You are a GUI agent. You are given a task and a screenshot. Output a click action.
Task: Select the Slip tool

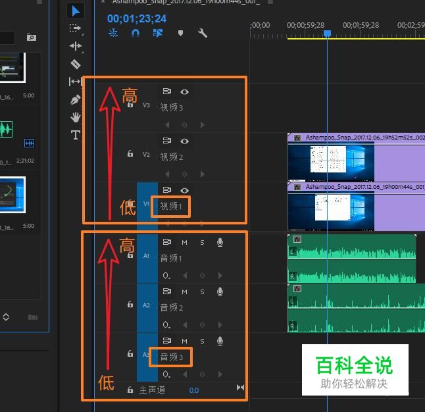[76, 82]
